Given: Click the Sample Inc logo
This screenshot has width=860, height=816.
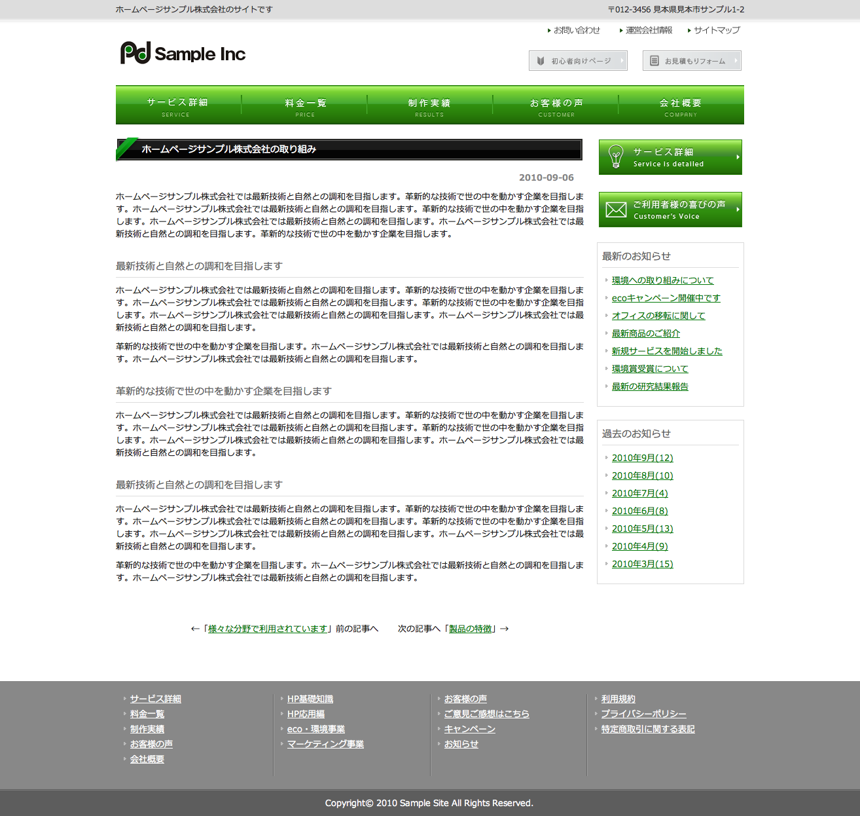Looking at the screenshot, I should pyautogui.click(x=183, y=54).
